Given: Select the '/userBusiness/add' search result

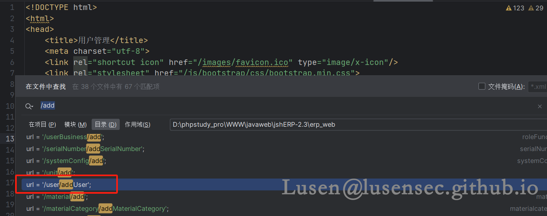Looking at the screenshot, I should 65,137.
